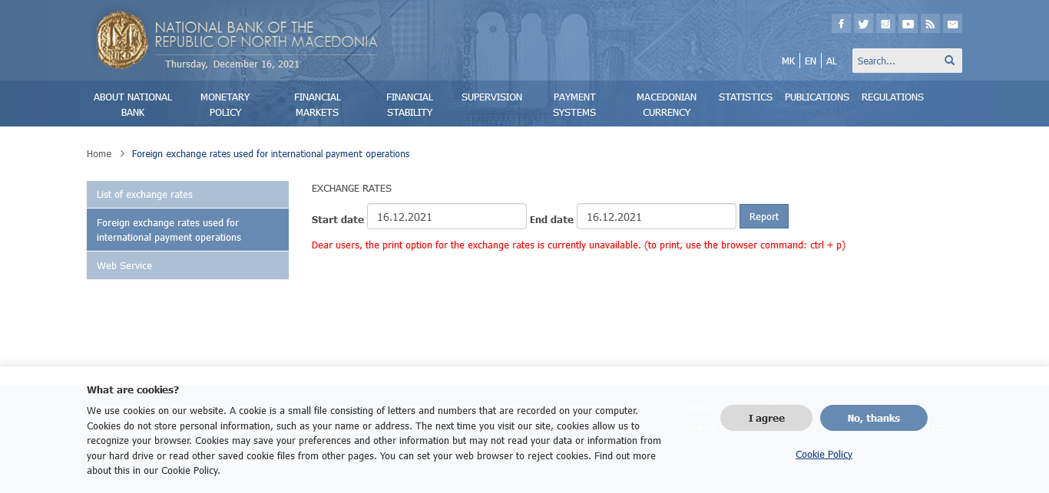1049x493 pixels.
Task: Click the RSS feed icon
Action: coord(930,24)
